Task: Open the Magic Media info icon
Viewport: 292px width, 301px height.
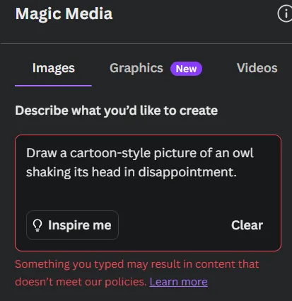Action: pos(286,14)
